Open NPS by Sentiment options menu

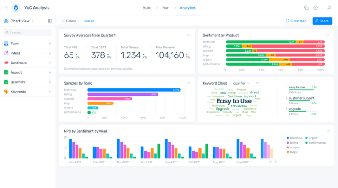328,131
